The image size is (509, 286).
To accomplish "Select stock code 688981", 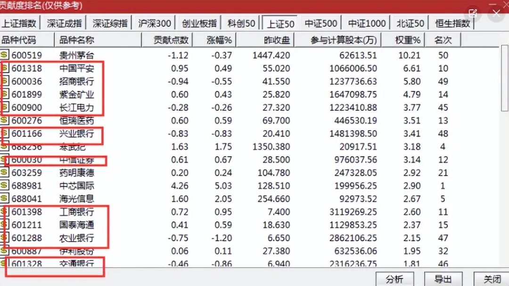I will [26, 186].
